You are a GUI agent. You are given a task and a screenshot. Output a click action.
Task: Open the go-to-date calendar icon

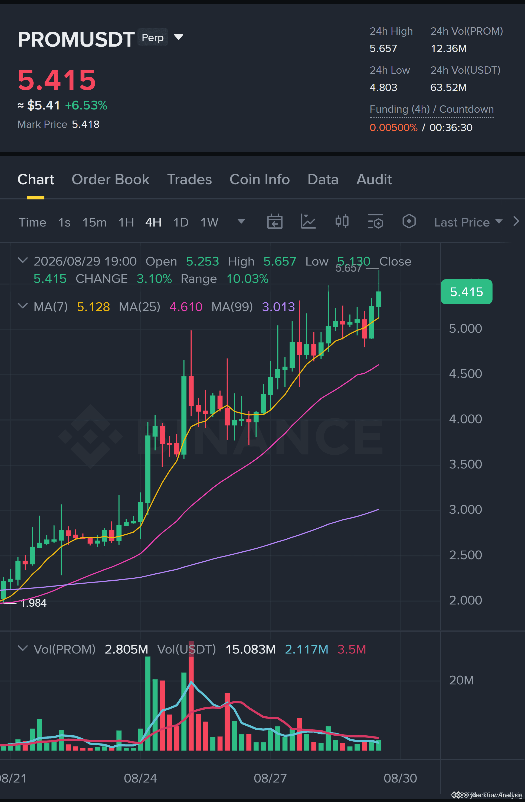click(275, 221)
